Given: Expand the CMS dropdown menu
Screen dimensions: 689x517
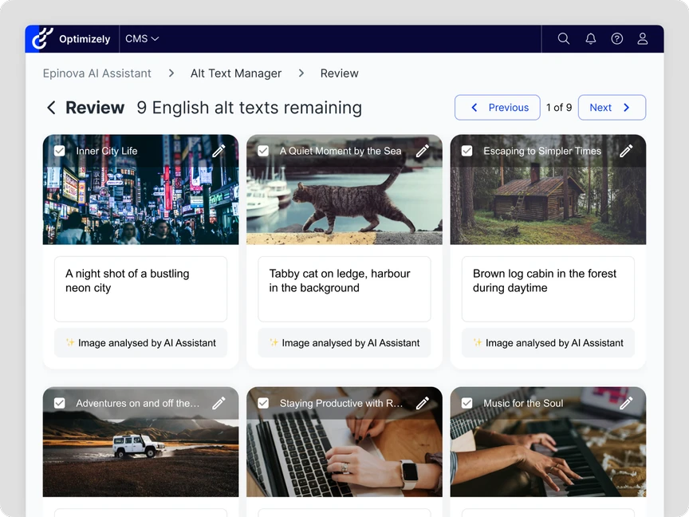Looking at the screenshot, I should tap(141, 38).
